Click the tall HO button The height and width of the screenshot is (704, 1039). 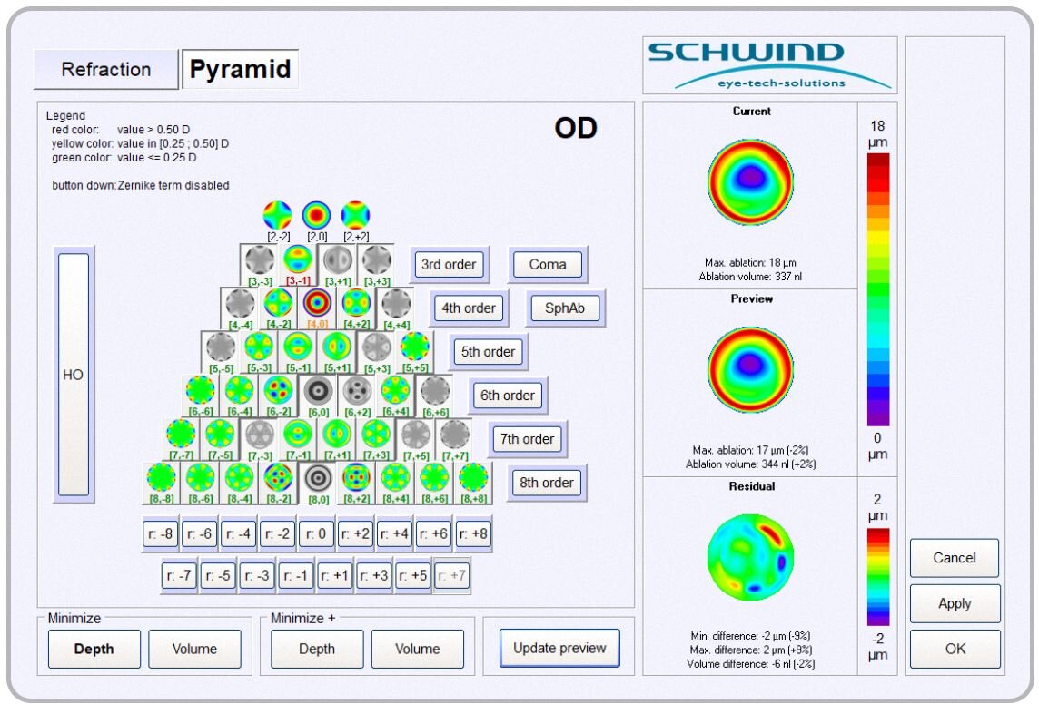pos(74,375)
